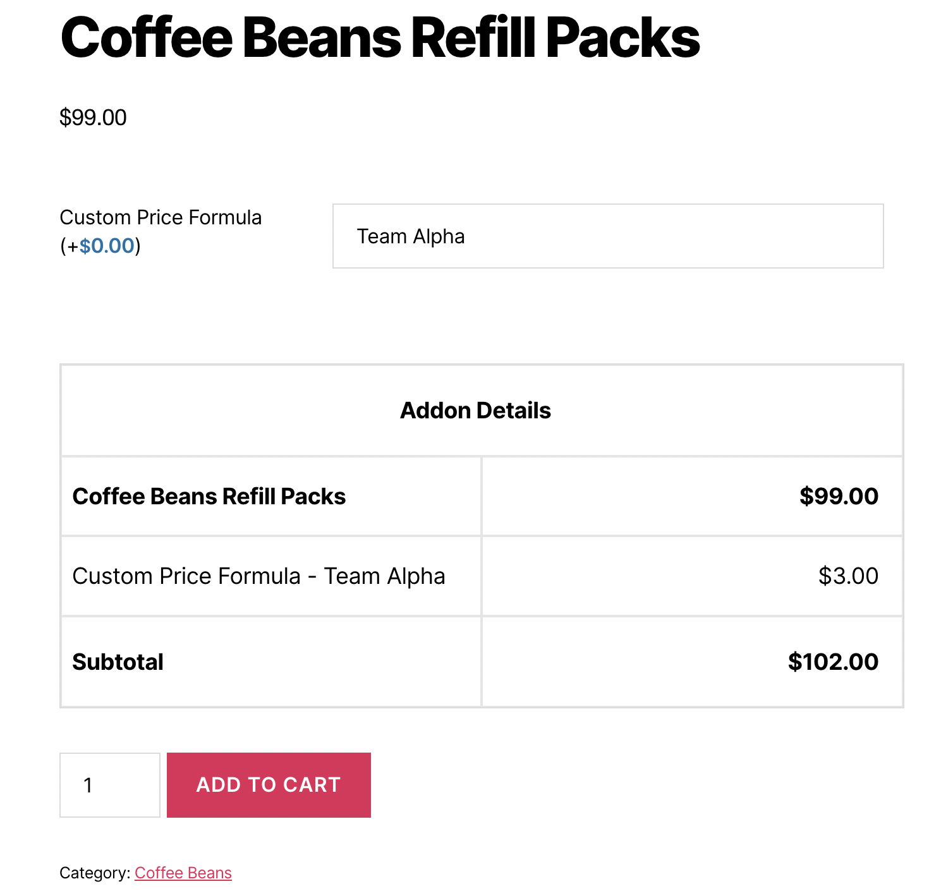Click the main product title heading
The image size is (929, 891).
point(380,38)
